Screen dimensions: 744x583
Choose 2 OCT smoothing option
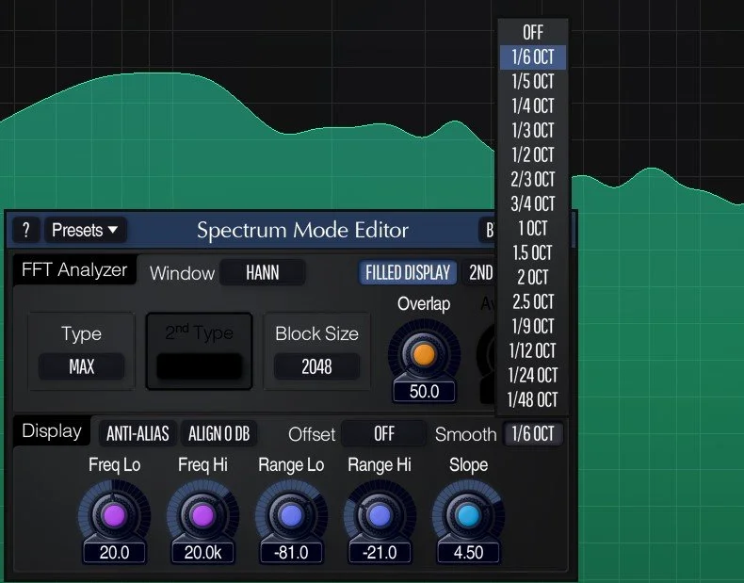(533, 278)
